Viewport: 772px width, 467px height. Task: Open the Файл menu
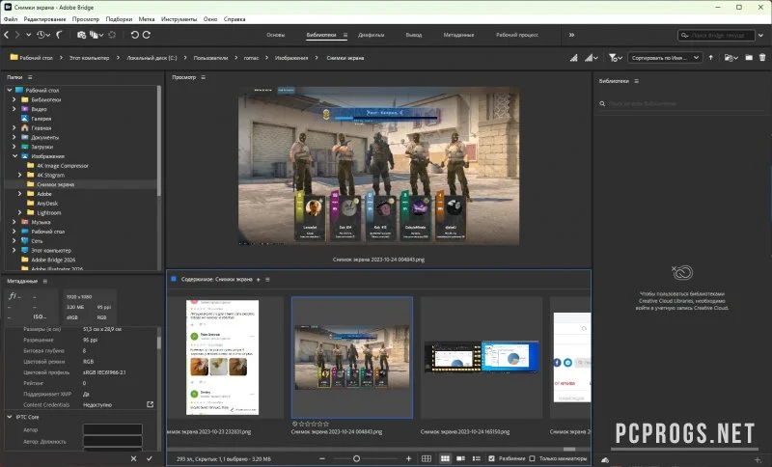click(11, 19)
